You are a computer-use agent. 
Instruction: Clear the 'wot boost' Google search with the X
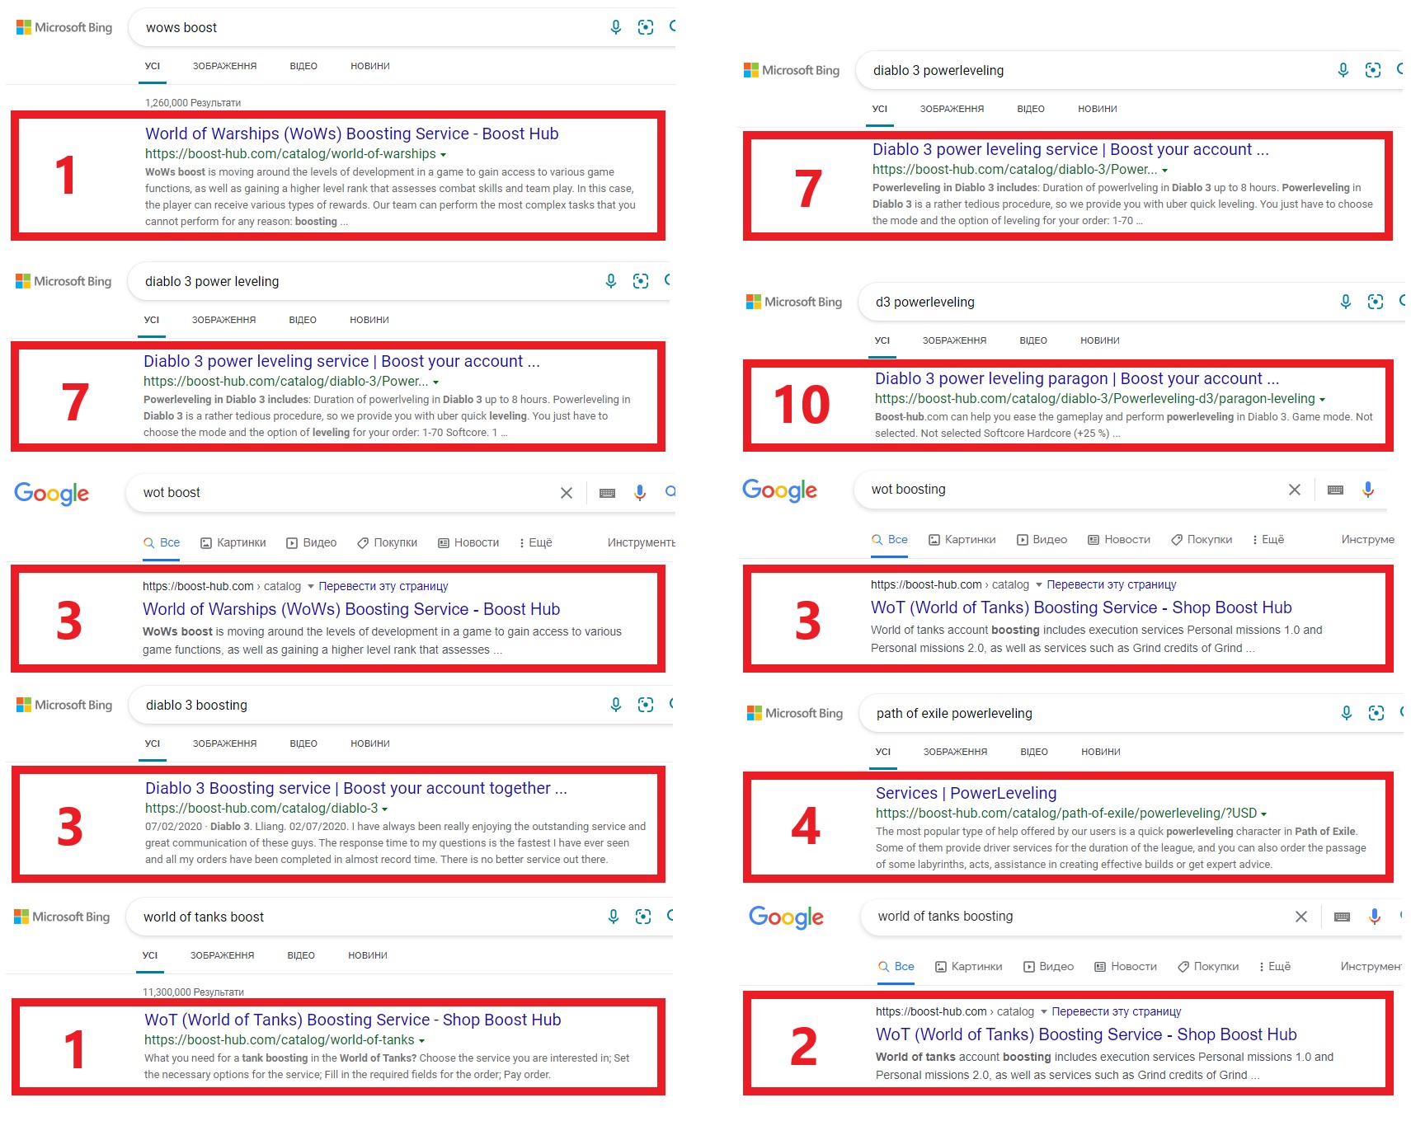point(567,493)
